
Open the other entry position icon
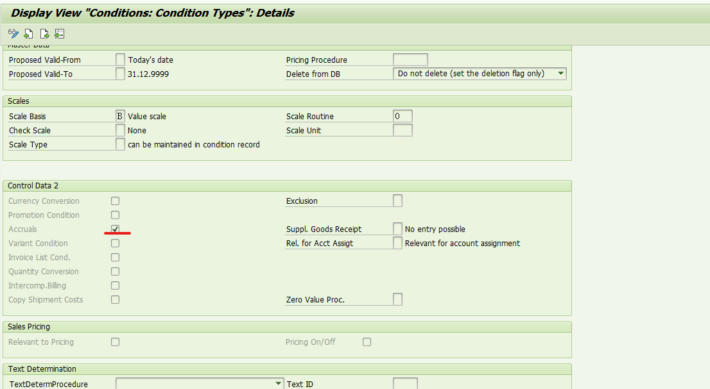[x=60, y=33]
